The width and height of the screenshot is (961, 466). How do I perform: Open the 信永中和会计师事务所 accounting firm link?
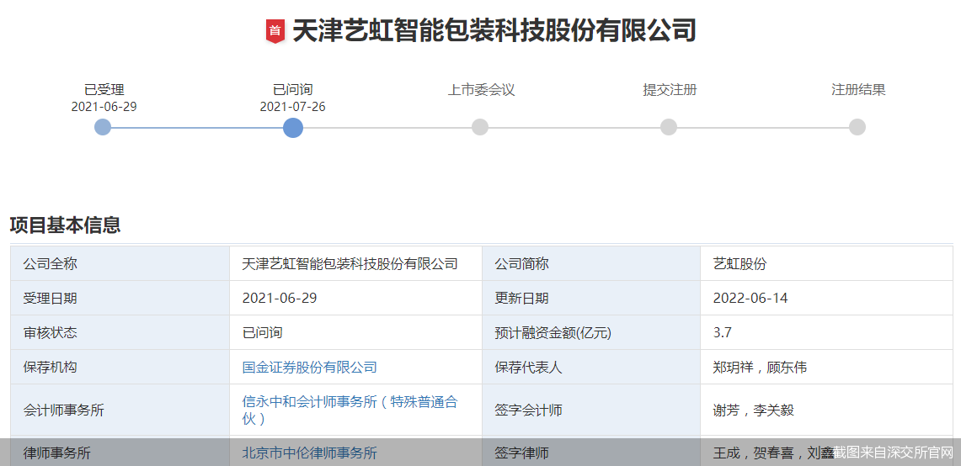click(350, 410)
